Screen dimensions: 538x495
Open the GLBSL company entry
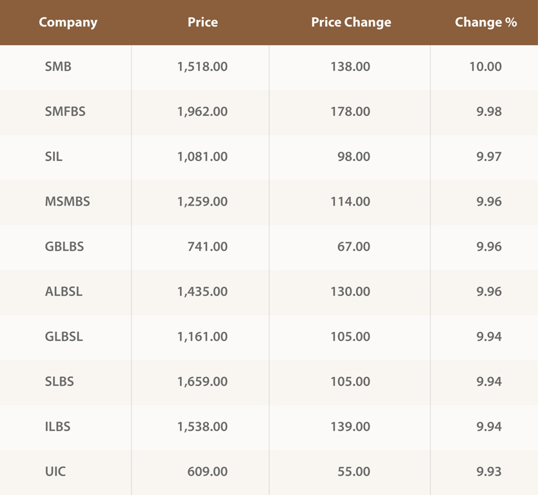point(64,337)
